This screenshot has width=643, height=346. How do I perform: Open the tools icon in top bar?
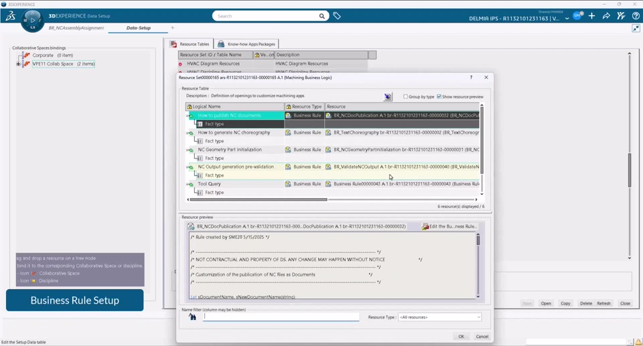point(621,15)
